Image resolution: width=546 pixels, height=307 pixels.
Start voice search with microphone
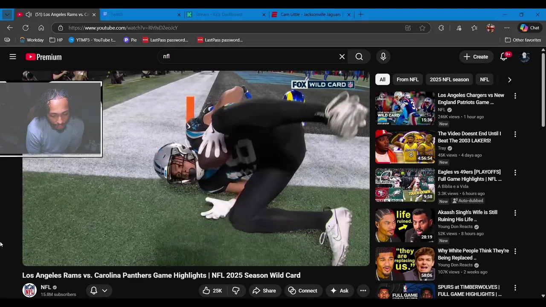pyautogui.click(x=383, y=57)
